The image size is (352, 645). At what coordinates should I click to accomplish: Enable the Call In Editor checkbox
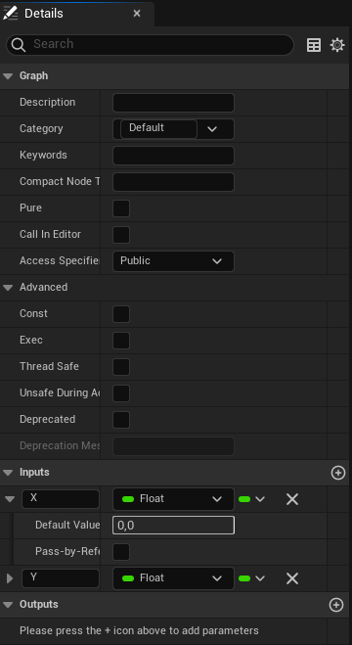[121, 235]
